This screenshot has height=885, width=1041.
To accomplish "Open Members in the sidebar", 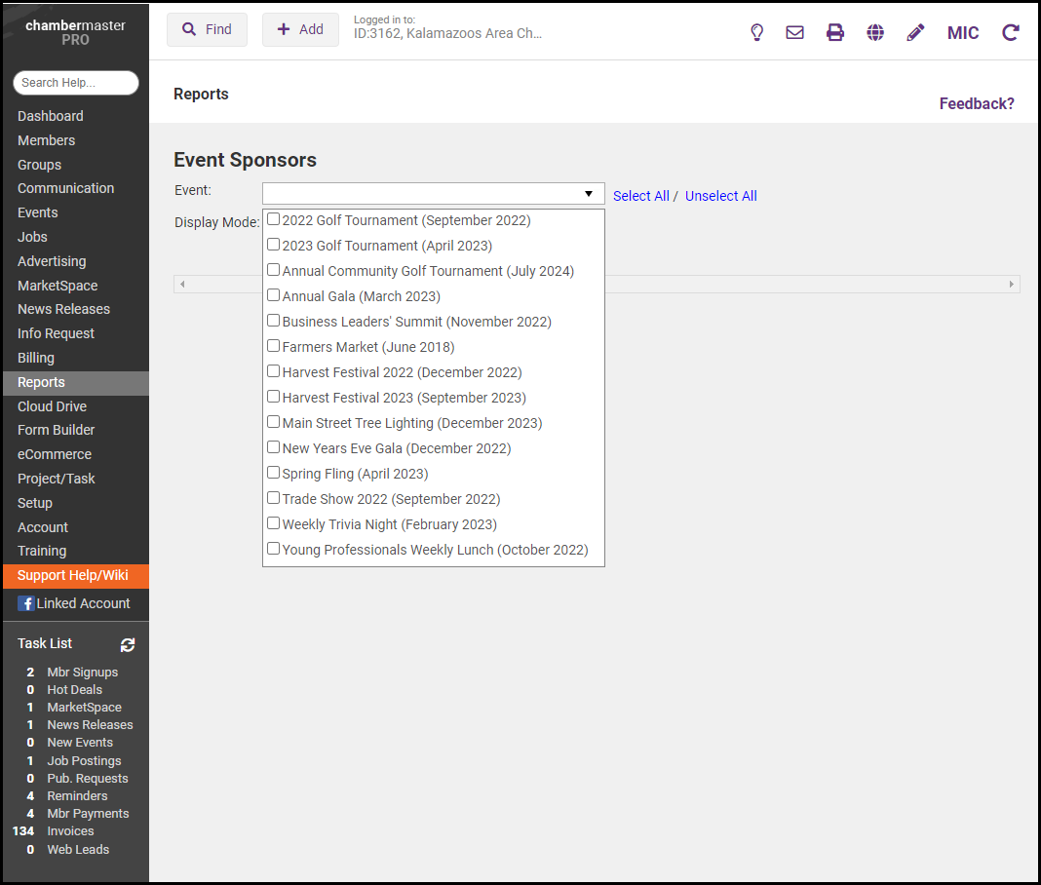I will (x=46, y=140).
